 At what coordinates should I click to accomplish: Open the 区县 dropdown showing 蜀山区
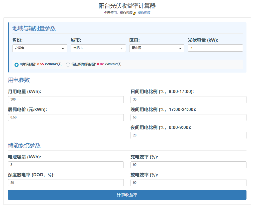tap(157, 48)
